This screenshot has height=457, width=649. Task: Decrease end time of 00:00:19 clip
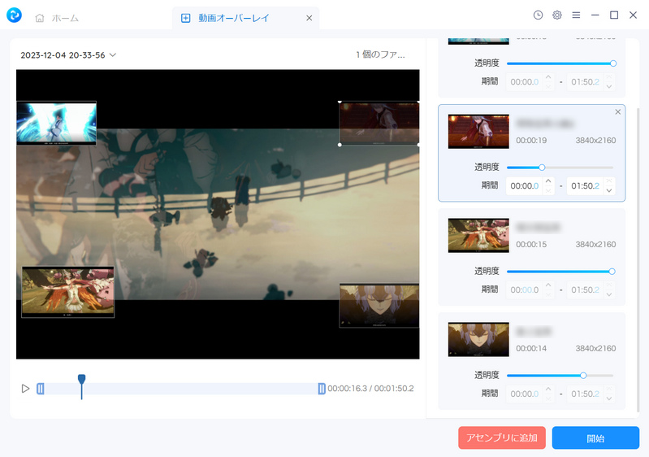pyautogui.click(x=609, y=190)
